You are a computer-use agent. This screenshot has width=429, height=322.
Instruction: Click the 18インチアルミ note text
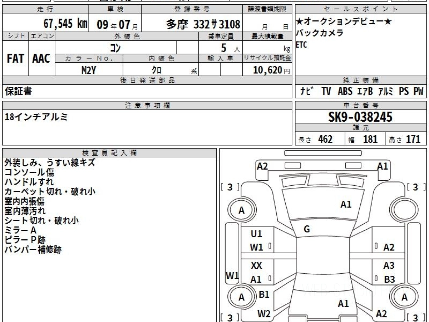(x=36, y=117)
